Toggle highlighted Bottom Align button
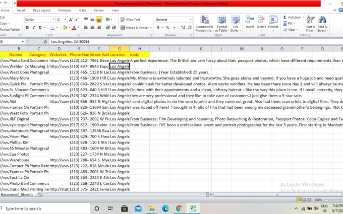The image size is (343, 214). click(x=99, y=20)
